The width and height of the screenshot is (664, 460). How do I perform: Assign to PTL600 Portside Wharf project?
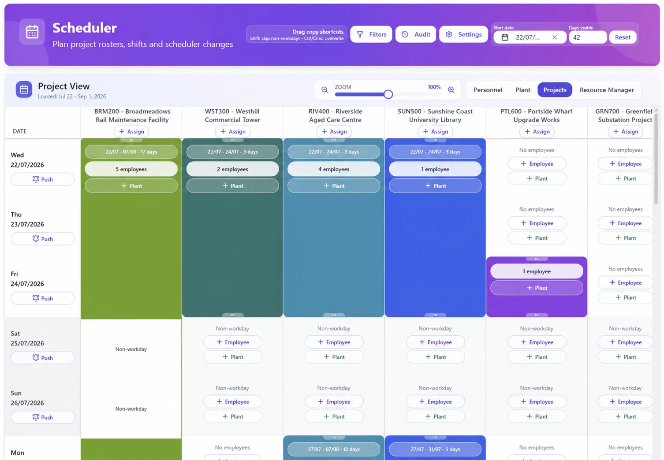(x=537, y=131)
